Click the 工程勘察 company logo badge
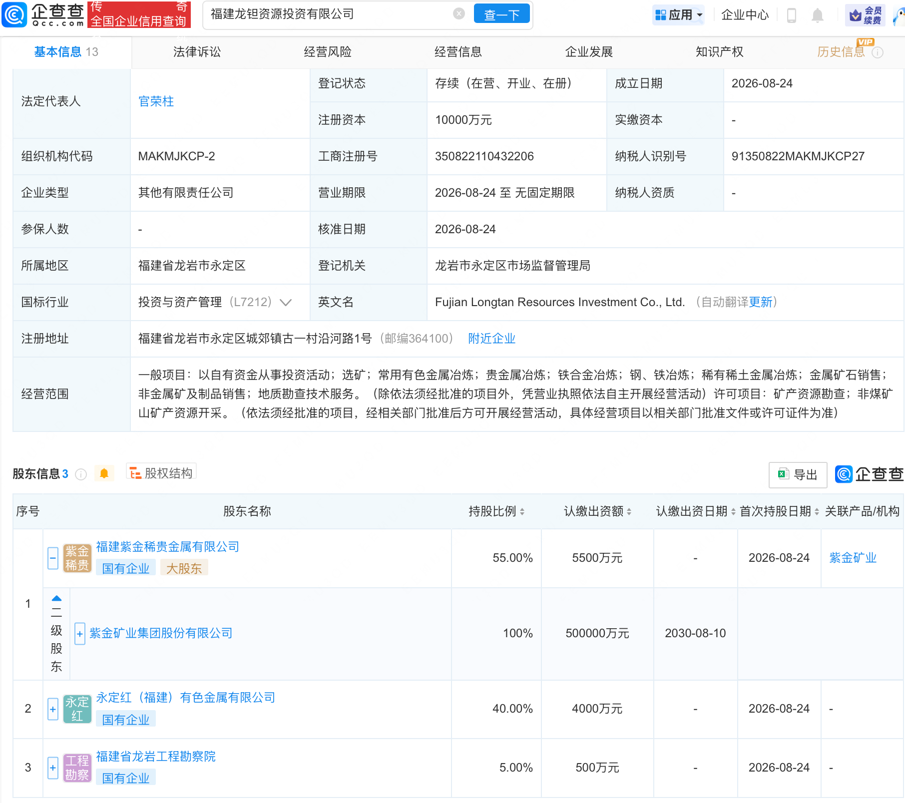The width and height of the screenshot is (905, 803). [x=77, y=768]
